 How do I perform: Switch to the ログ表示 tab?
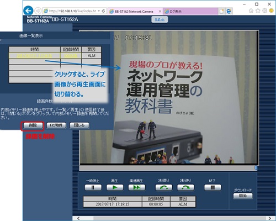point(190,12)
